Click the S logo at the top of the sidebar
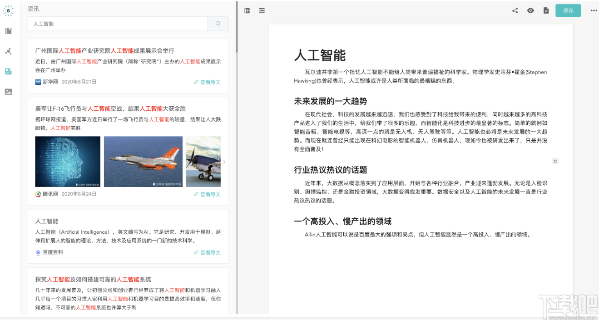Image resolution: width=599 pixels, height=320 pixels. (8, 10)
